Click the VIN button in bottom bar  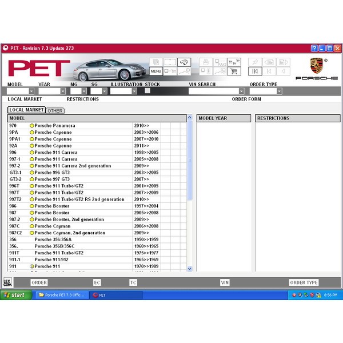coord(225,282)
